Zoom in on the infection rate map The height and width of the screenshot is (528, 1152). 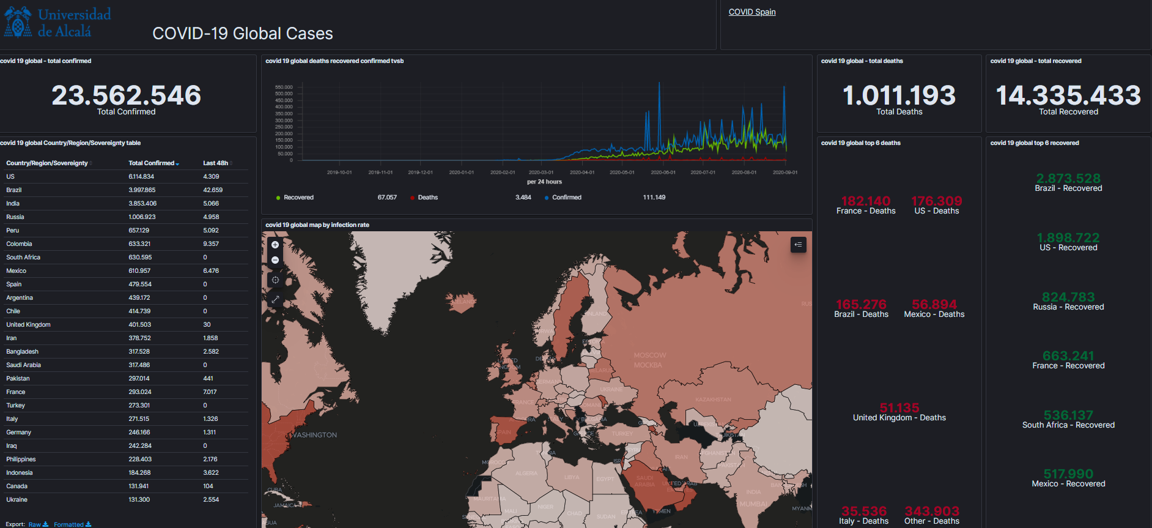click(275, 245)
